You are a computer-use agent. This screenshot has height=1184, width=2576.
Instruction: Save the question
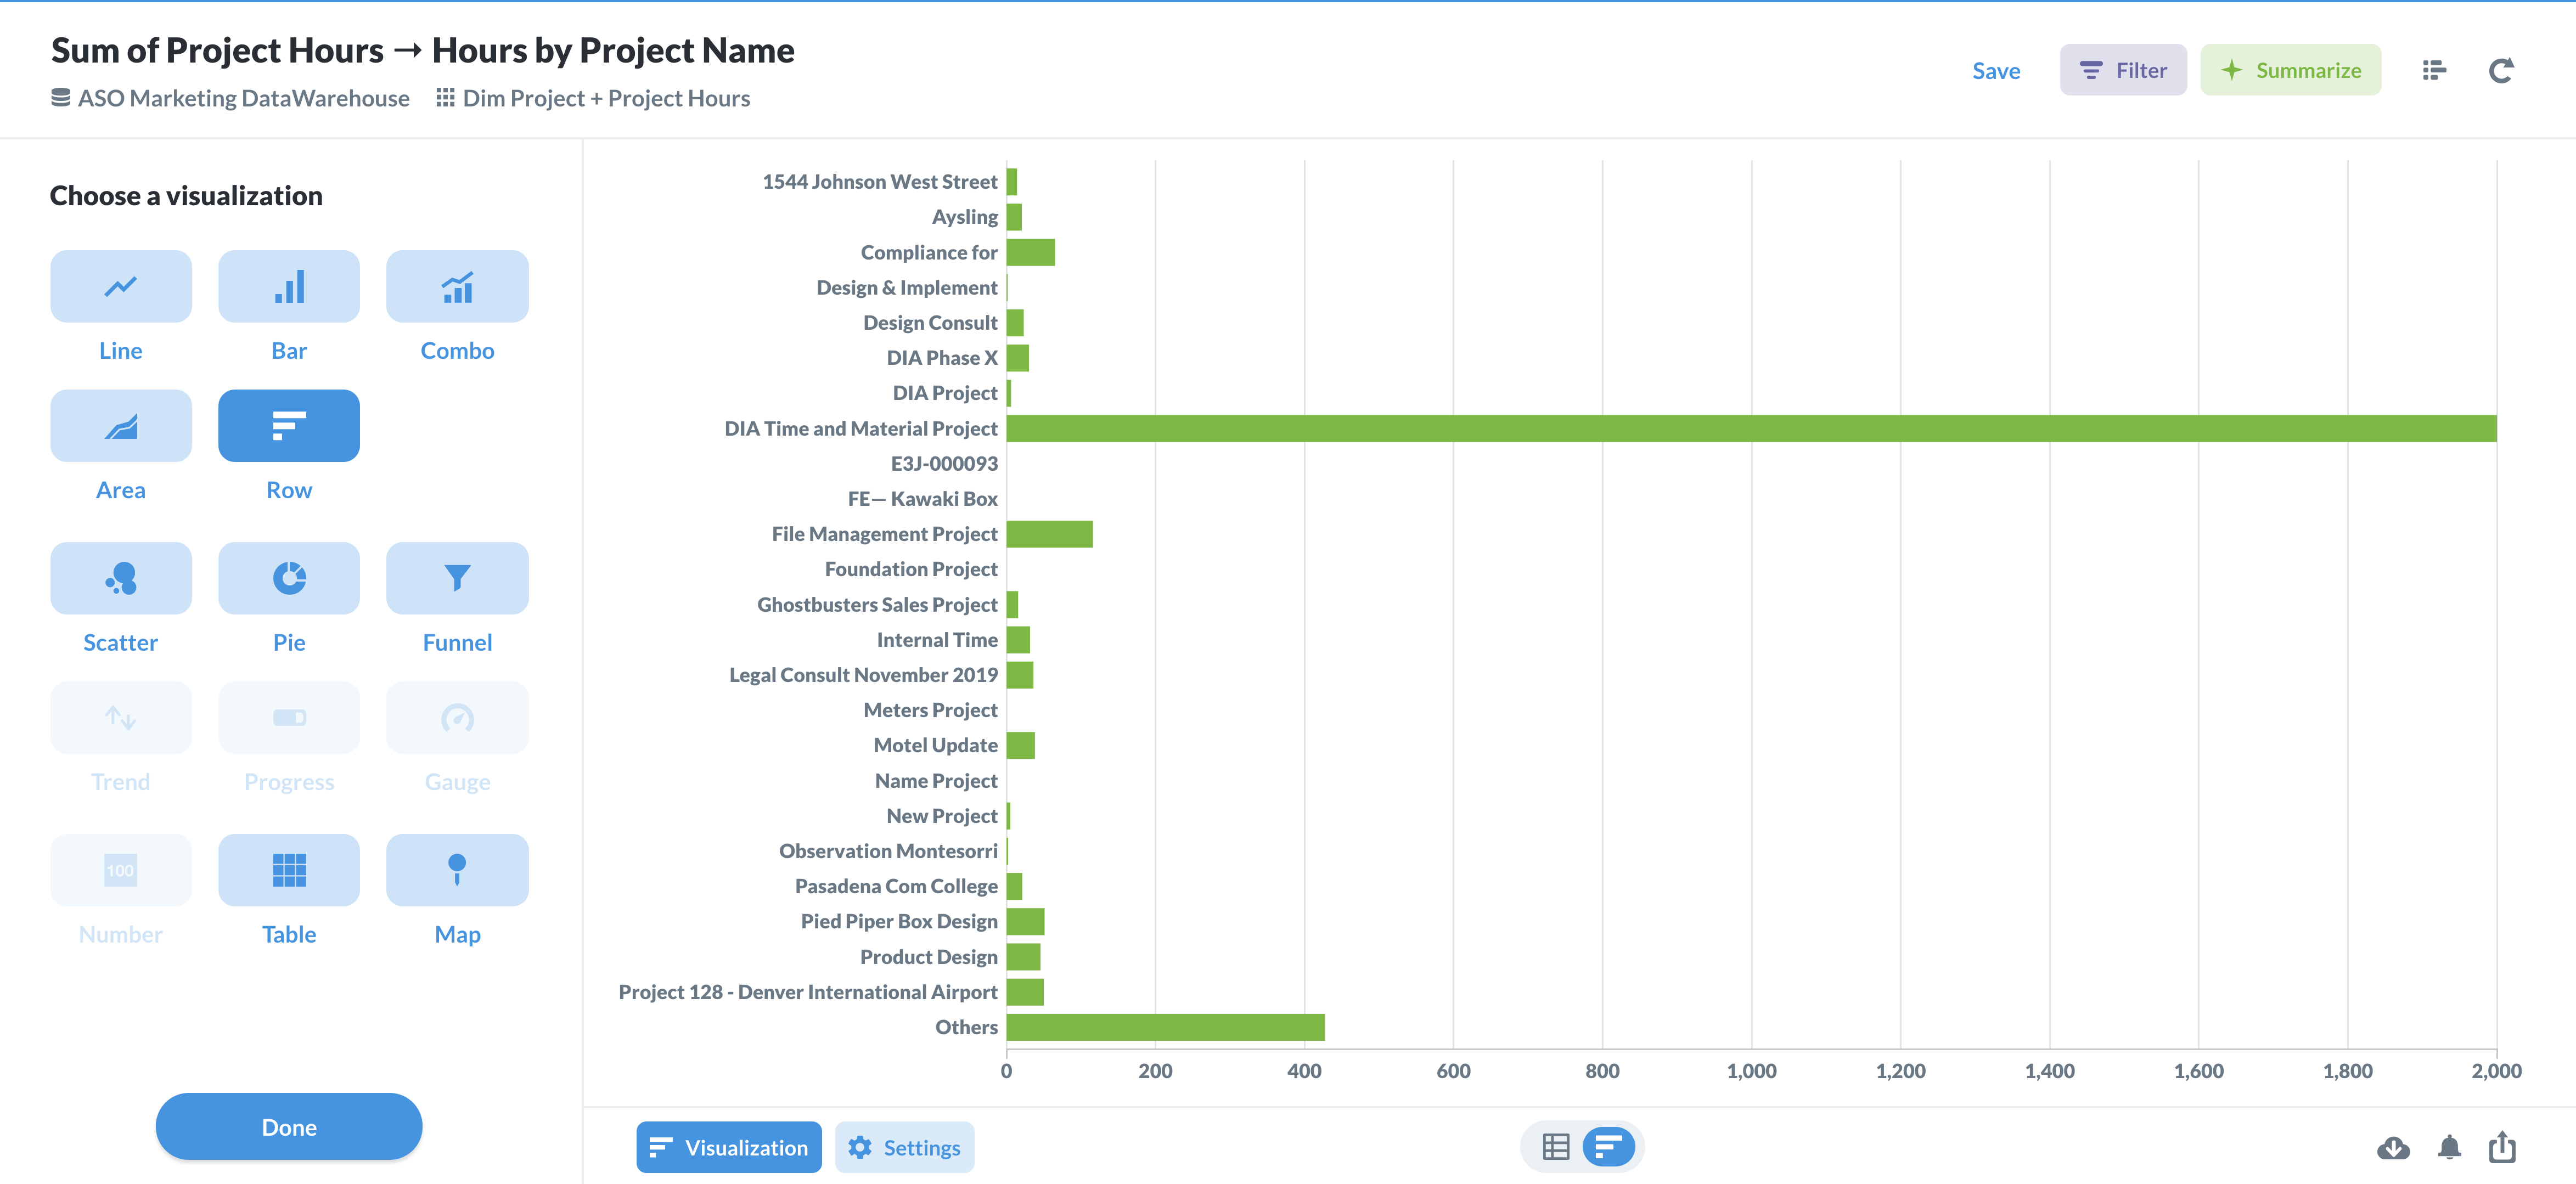coord(1996,70)
